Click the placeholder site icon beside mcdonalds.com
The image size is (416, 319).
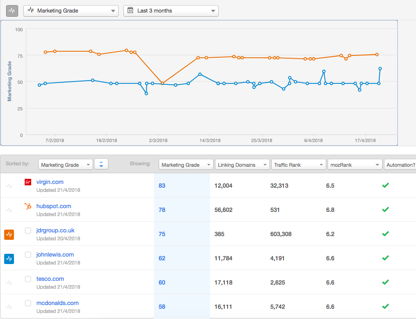28,303
